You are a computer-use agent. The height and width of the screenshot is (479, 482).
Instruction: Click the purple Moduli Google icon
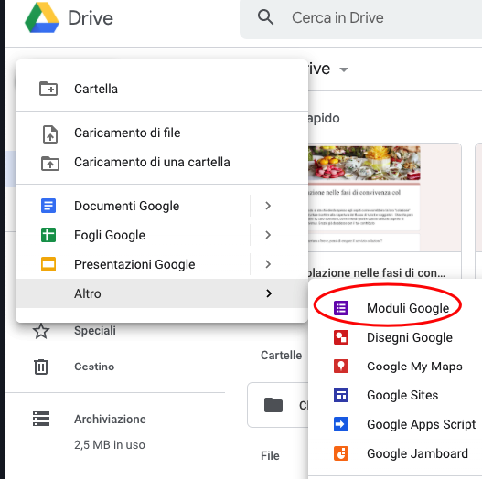click(341, 308)
